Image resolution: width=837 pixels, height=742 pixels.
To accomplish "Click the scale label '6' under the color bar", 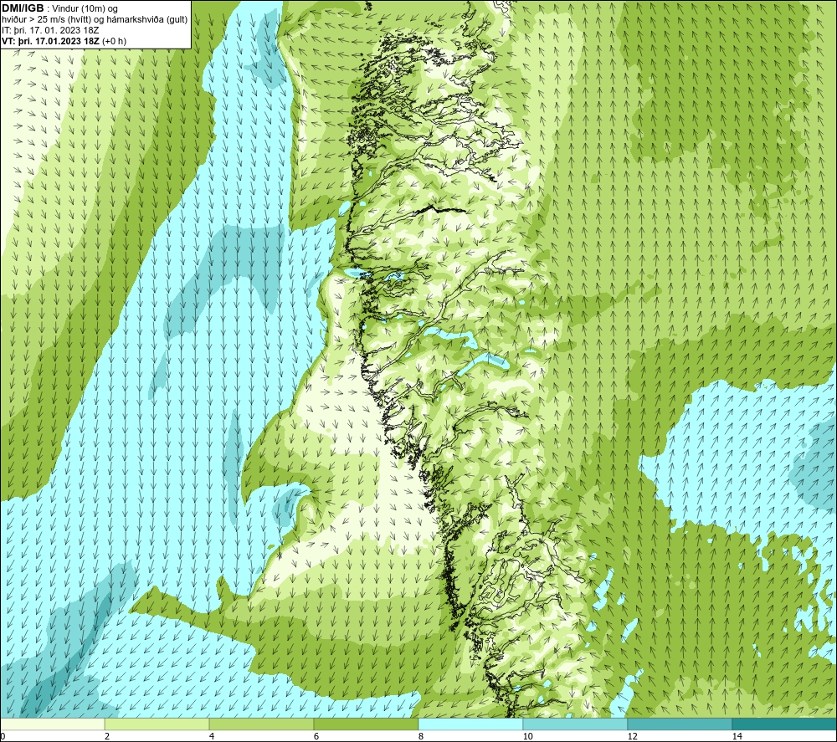I will coord(316,737).
